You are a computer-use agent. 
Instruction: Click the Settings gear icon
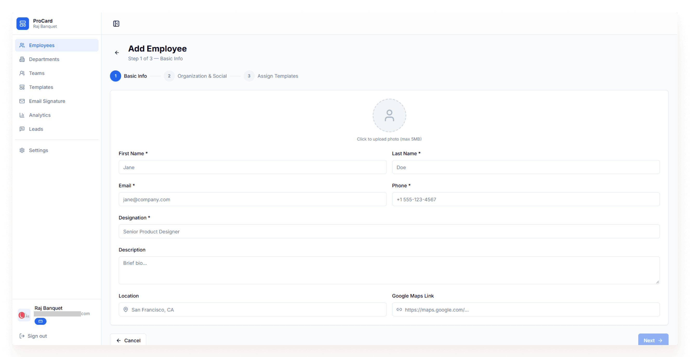coord(22,150)
